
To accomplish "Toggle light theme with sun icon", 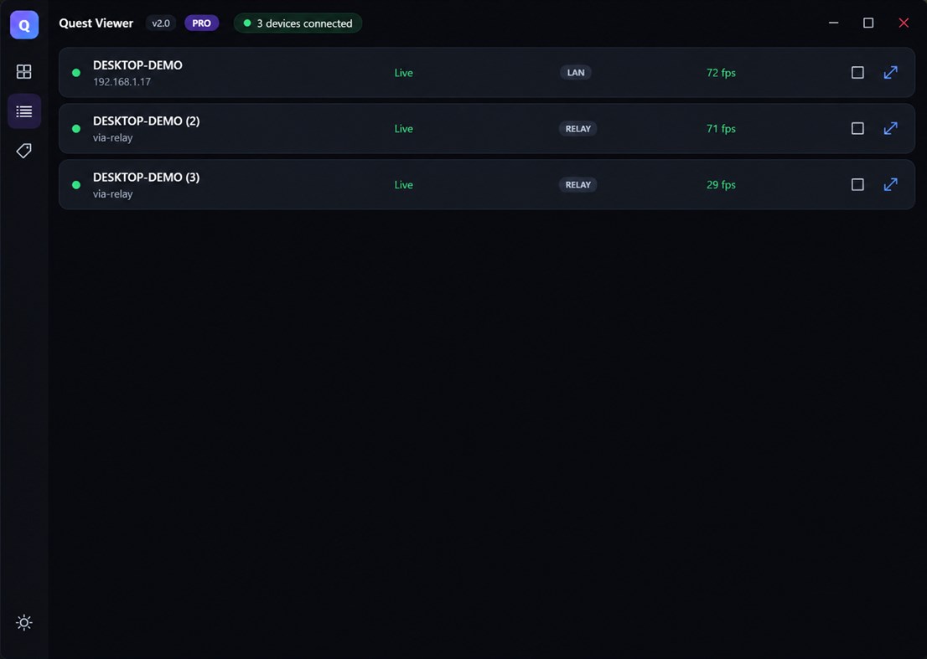I will coord(24,622).
